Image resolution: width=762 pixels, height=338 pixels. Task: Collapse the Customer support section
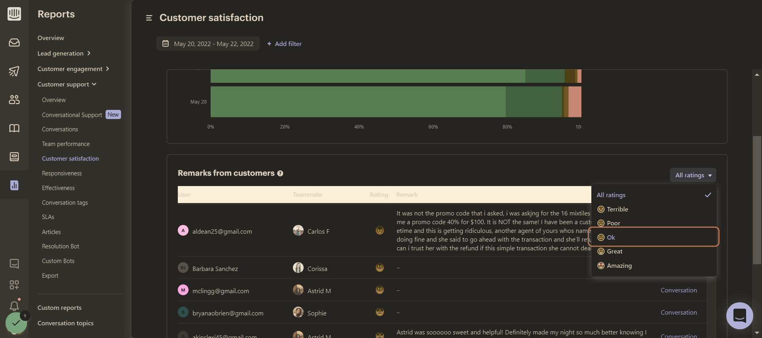(x=67, y=84)
